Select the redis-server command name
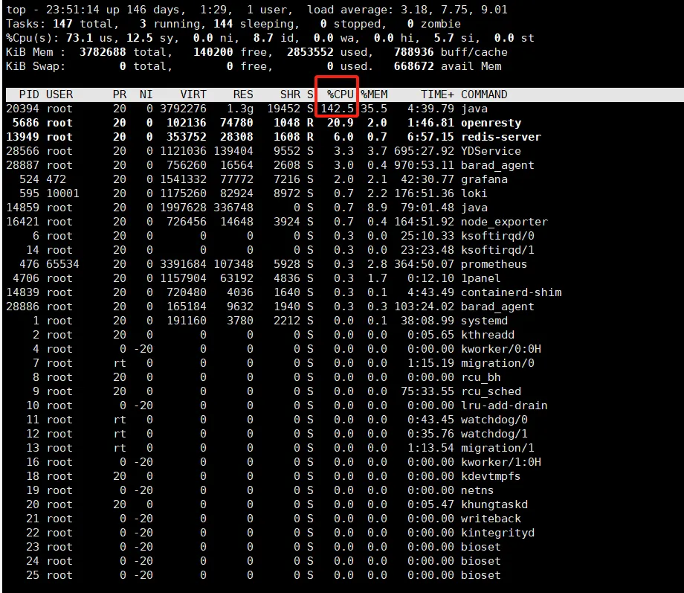This screenshot has width=684, height=593. pos(501,137)
